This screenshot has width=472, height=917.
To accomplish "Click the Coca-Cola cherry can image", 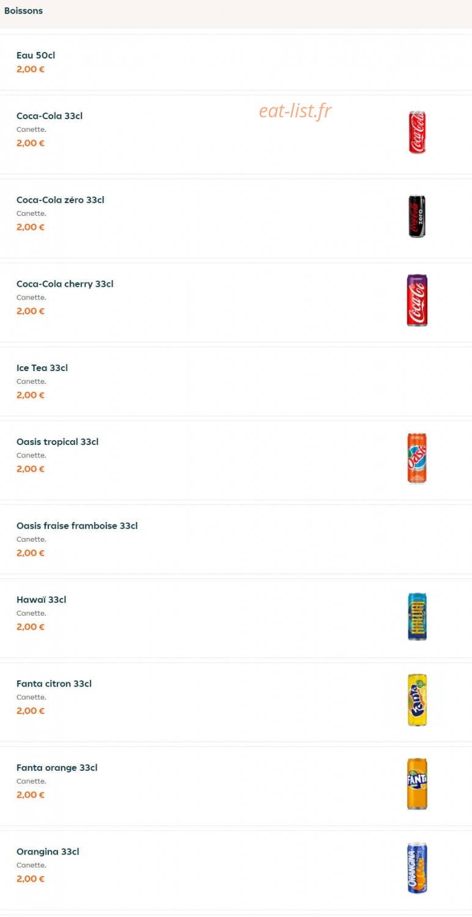I will pos(417,300).
